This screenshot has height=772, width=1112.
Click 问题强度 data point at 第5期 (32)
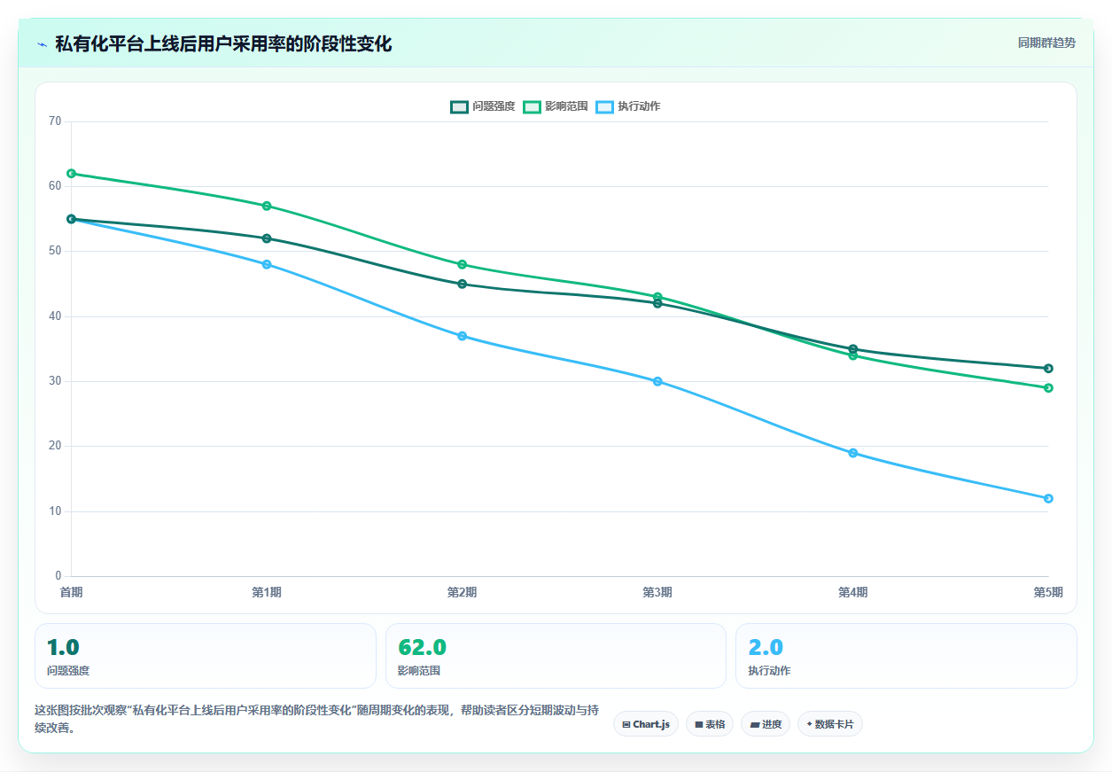(x=1048, y=369)
